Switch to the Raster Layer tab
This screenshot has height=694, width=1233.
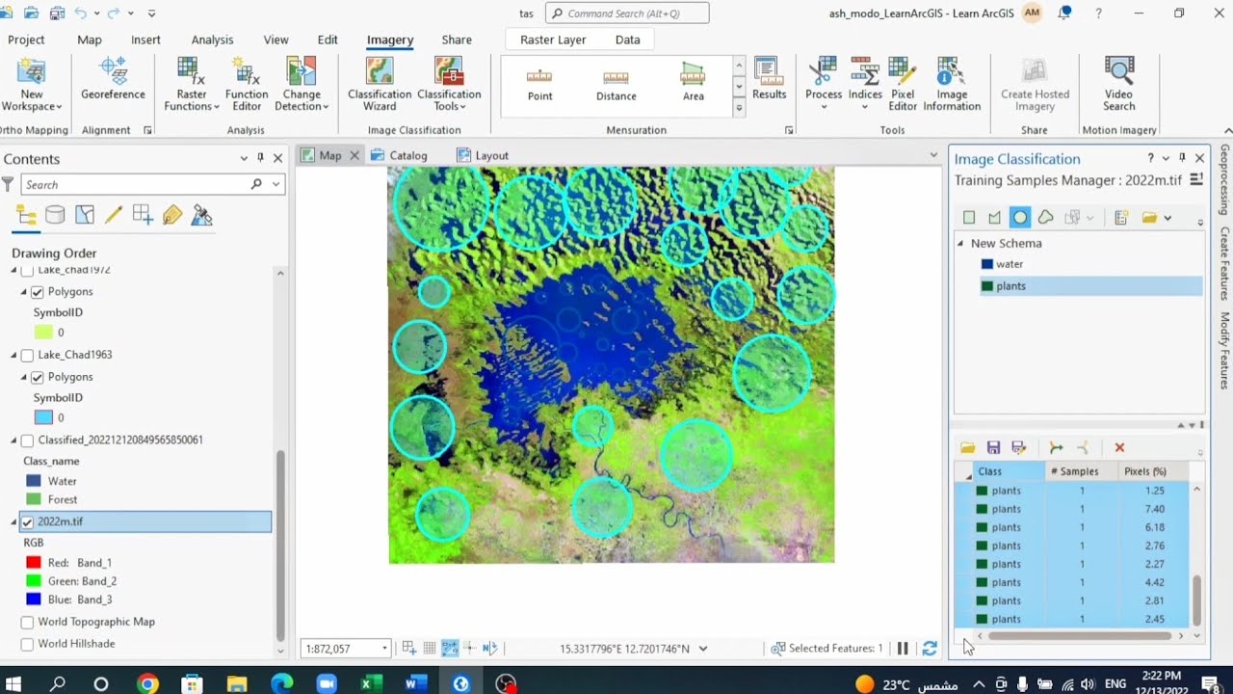pos(553,40)
